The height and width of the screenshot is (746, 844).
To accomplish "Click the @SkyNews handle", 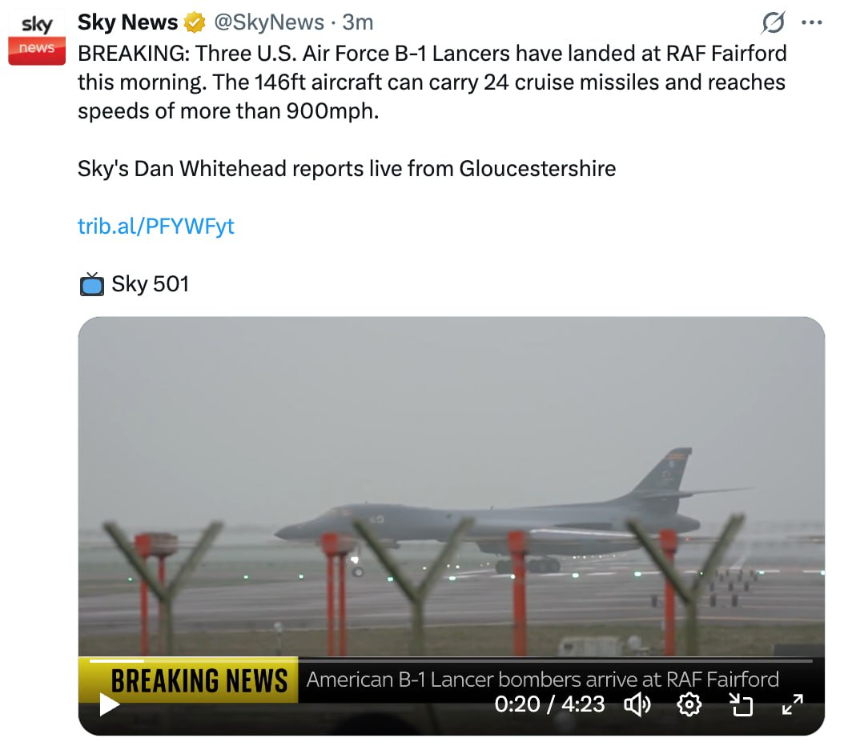I will 268,22.
